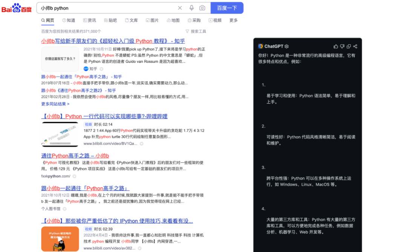The width and height of the screenshot is (407, 252).
Task: Click ChatGPT text 跨平台性强
Action: point(277,178)
